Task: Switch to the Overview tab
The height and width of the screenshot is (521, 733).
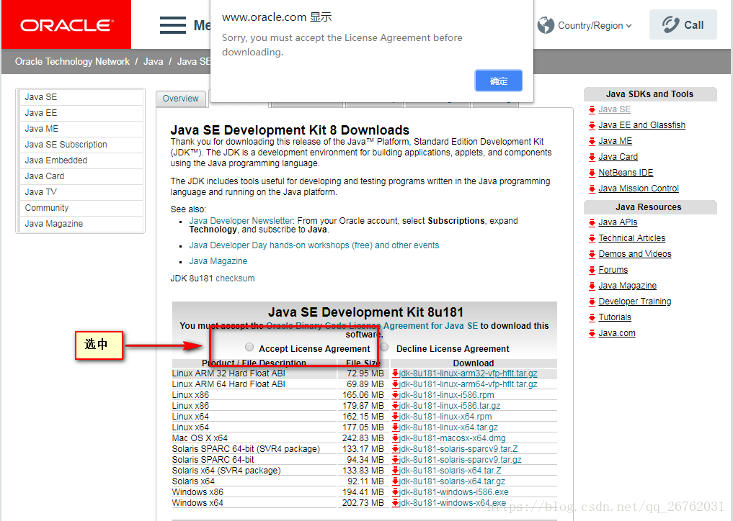Action: (x=180, y=99)
